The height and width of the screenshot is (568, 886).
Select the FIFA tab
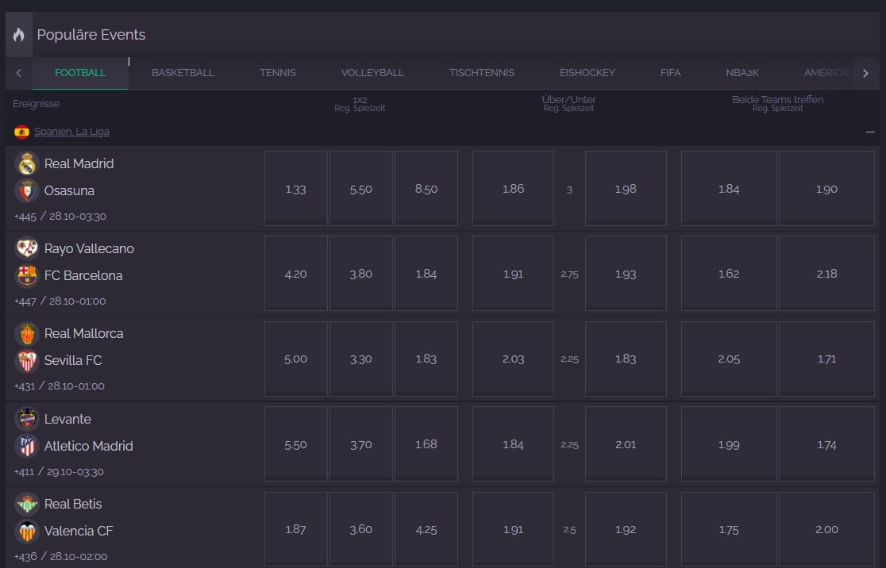point(671,73)
